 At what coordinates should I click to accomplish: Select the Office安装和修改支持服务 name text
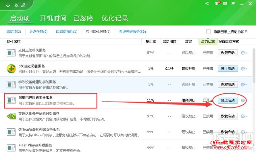[39, 129]
